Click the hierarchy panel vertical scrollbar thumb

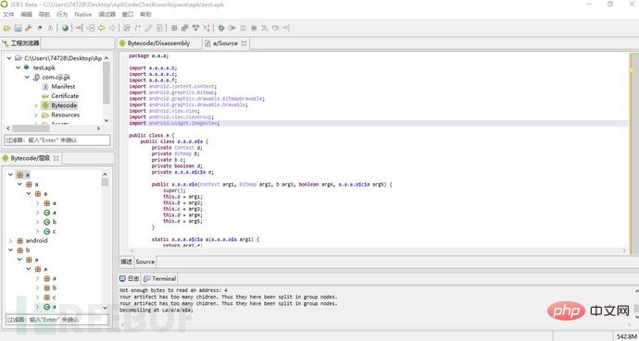coord(106,181)
